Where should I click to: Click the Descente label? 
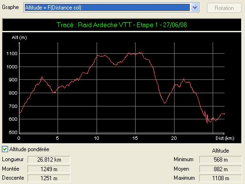pos(13,178)
